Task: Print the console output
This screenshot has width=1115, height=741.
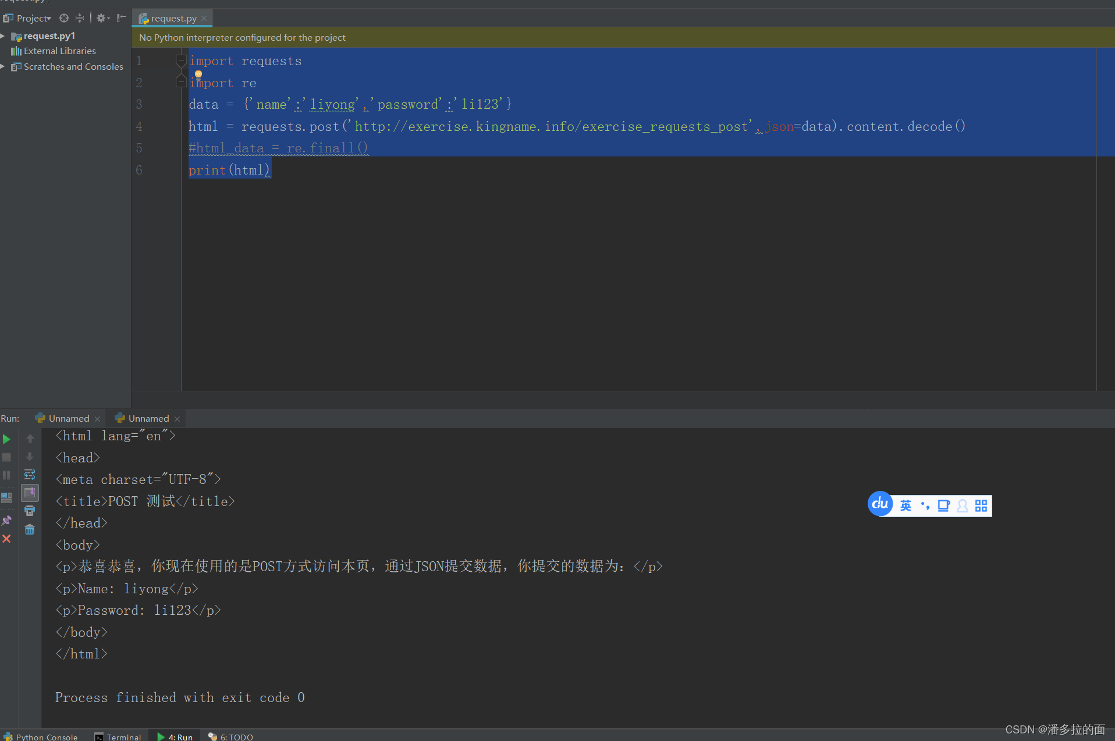Action: tap(30, 510)
